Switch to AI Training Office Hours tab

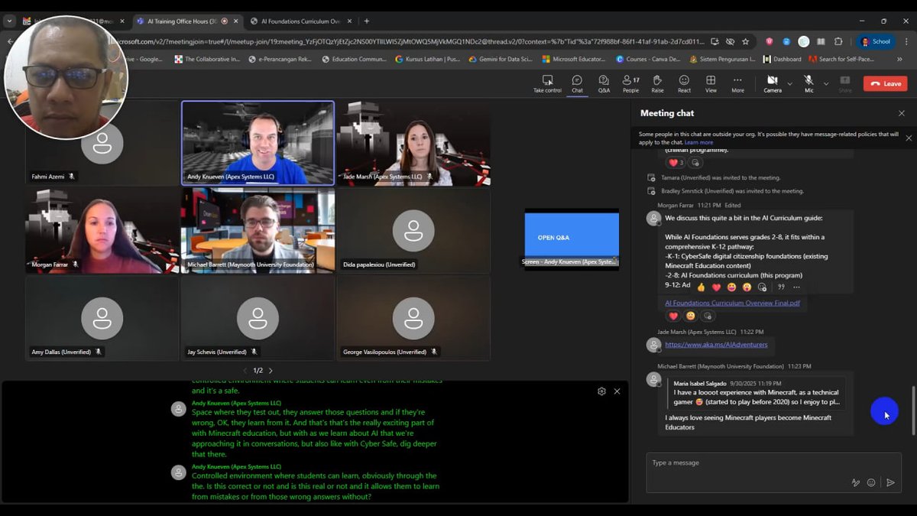[183, 21]
